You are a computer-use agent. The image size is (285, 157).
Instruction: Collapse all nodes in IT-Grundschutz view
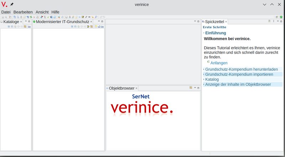(x=76, y=27)
